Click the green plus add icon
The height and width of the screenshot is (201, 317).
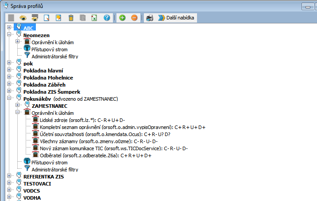pos(122,18)
